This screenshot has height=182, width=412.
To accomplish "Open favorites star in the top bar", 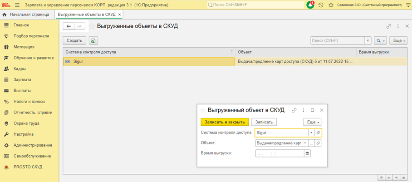I will 331,5.
